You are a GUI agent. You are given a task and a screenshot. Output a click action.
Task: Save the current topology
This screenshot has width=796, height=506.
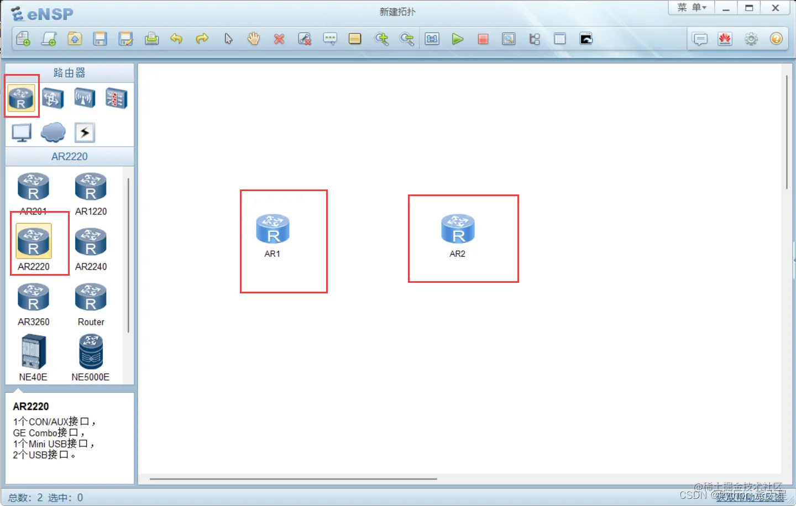100,39
